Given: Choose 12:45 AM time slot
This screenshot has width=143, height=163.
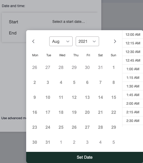Looking at the screenshot, I should pyautogui.click(x=133, y=60).
